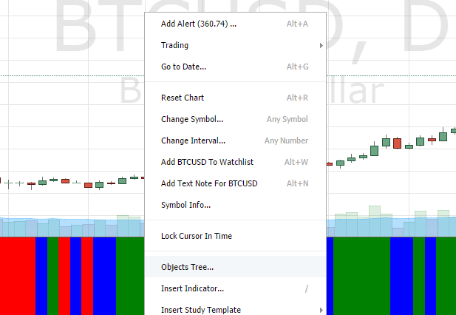456x315 pixels.
Task: Choose Add Text Note For BTCUSD
Action: (x=235, y=183)
